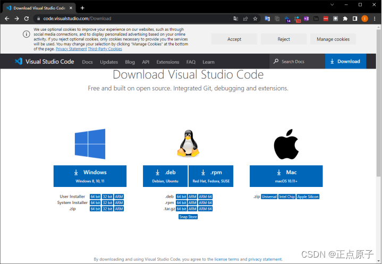Open a new browser tab
This screenshot has width=382, height=264.
[82, 8]
